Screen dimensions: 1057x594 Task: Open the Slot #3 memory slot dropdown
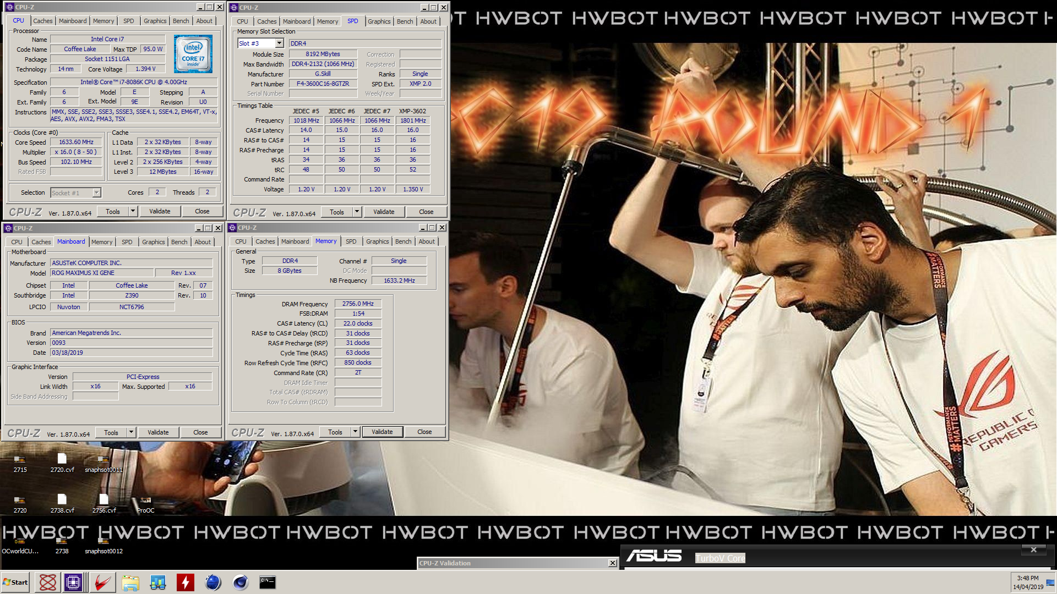point(279,43)
